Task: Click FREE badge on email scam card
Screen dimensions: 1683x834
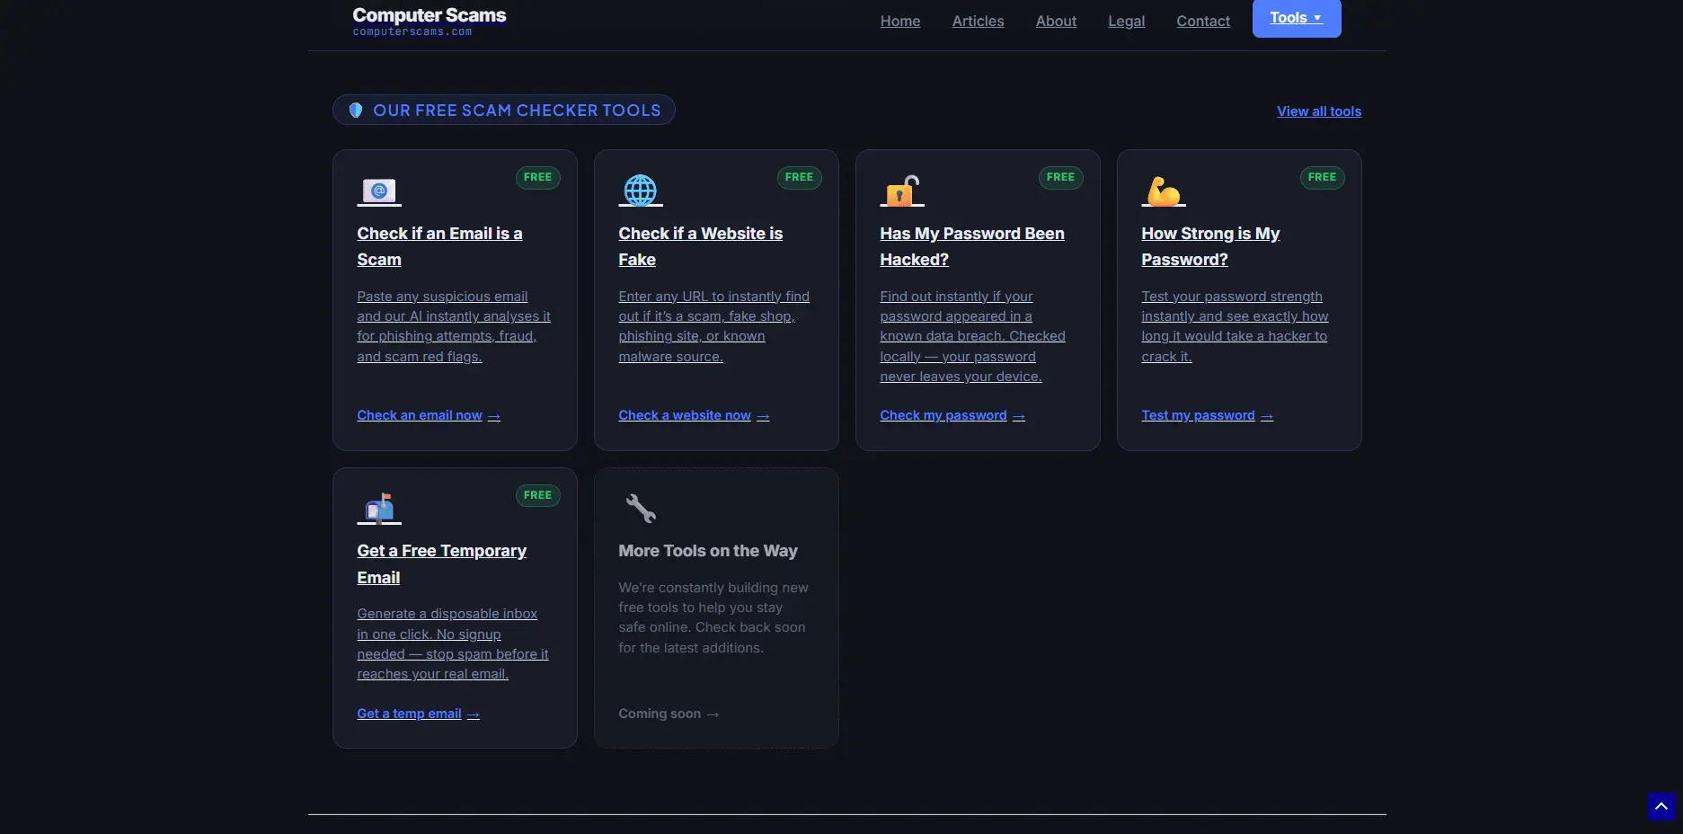Action: click(x=537, y=177)
